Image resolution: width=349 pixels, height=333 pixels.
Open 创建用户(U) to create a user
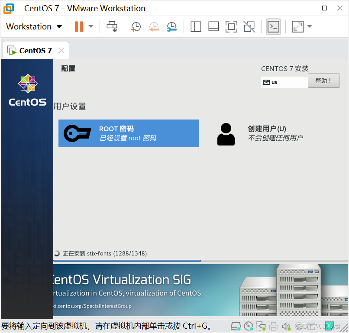point(275,133)
